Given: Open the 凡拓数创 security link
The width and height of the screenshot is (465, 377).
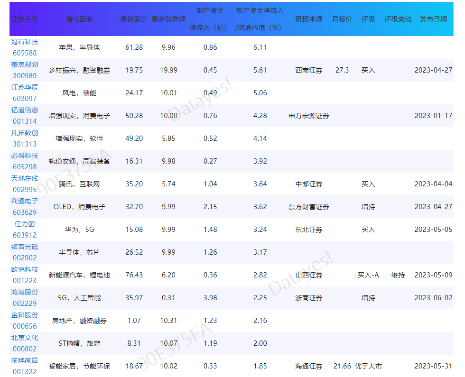Looking at the screenshot, I should pos(25,133).
